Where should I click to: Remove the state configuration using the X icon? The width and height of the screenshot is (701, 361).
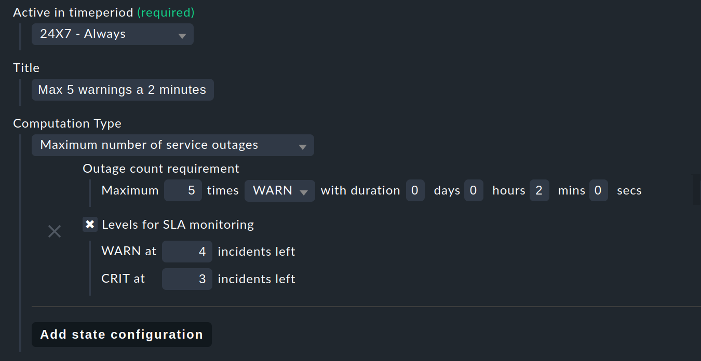pyautogui.click(x=54, y=231)
